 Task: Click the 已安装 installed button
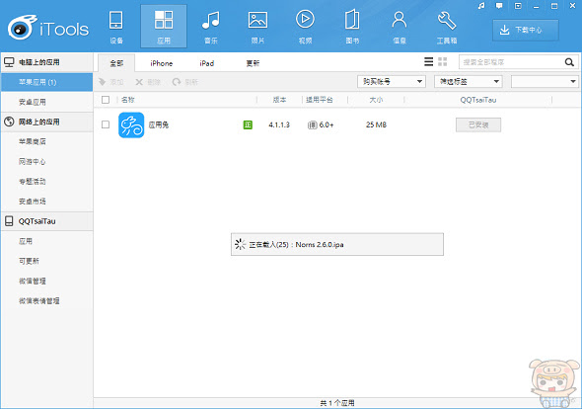[x=478, y=124]
